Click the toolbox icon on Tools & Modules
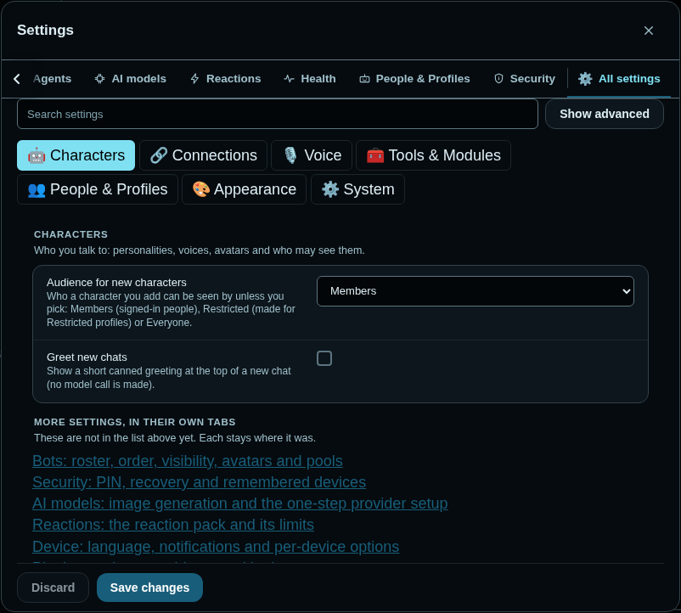Screen dimensions: 681x613 [x=375, y=155]
